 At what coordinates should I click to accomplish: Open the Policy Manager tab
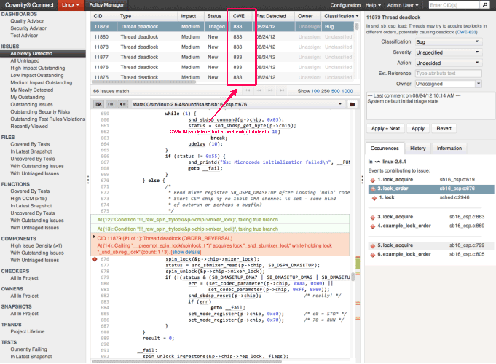click(x=106, y=5)
